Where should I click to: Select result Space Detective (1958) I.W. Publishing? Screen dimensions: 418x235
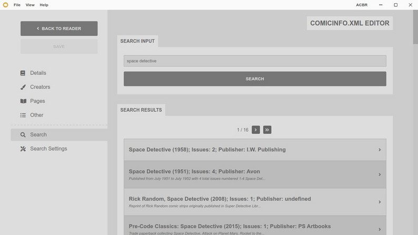(255, 150)
